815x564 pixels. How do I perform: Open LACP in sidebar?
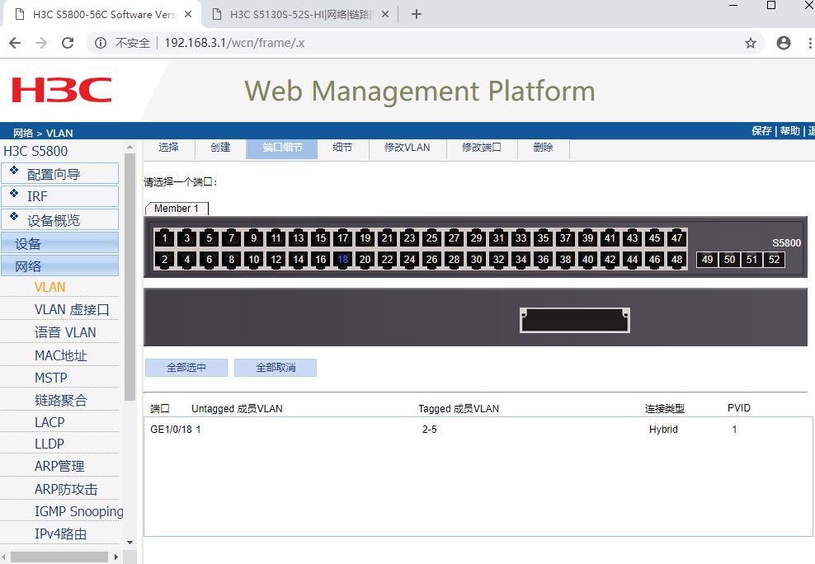(x=49, y=422)
